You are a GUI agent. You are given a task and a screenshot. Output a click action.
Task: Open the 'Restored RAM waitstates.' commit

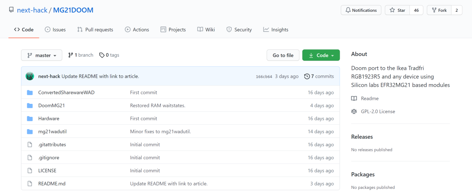(x=157, y=106)
